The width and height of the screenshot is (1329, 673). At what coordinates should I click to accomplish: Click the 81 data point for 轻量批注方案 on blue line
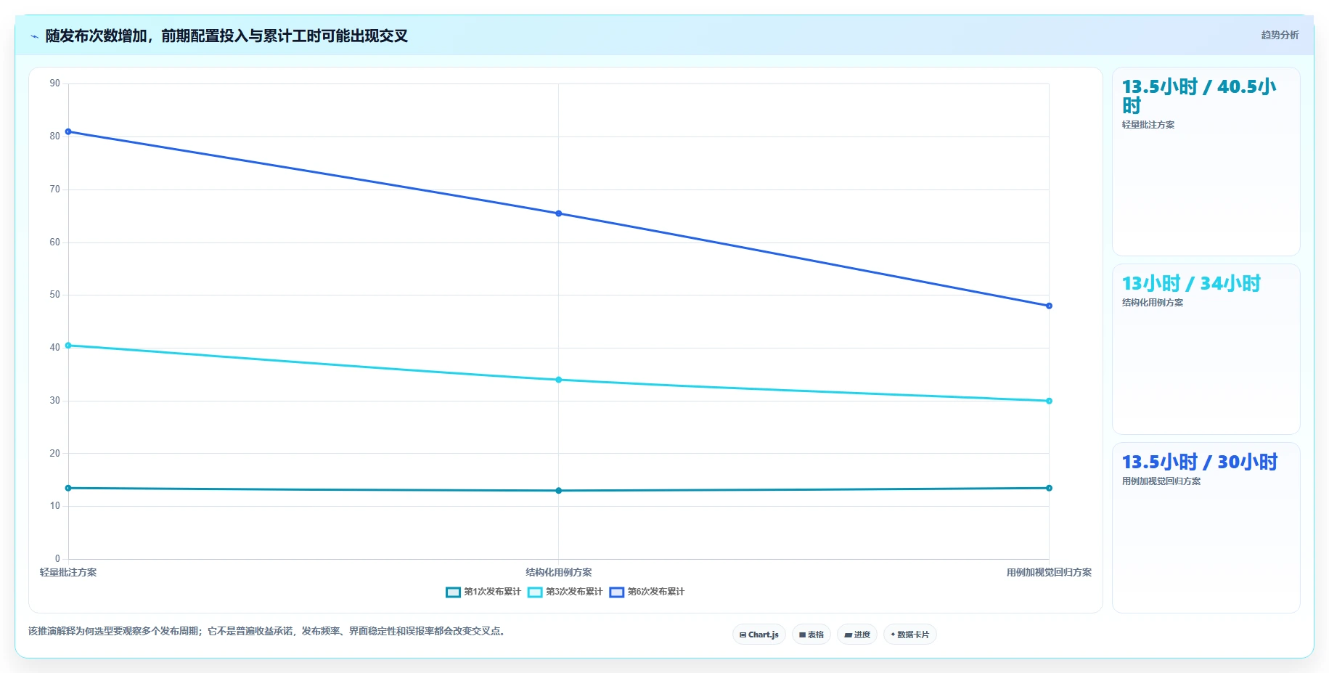click(x=68, y=131)
